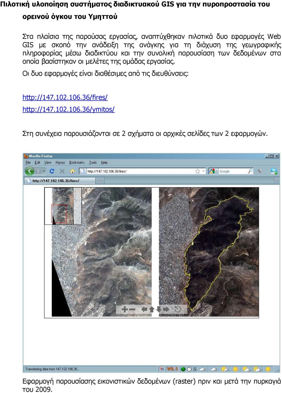Open the Help menu
282x393 pixels.
(104, 162)
